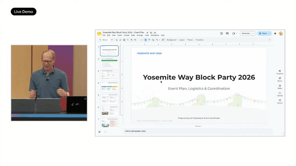Print the presentation
This screenshot has height=166, width=296.
point(124,40)
